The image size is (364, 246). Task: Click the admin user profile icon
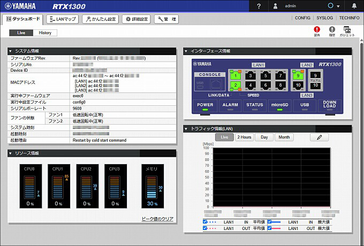click(275, 6)
